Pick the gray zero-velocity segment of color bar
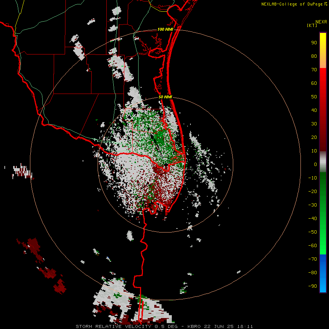Screen dimensions: 329x329 [x=323, y=162]
